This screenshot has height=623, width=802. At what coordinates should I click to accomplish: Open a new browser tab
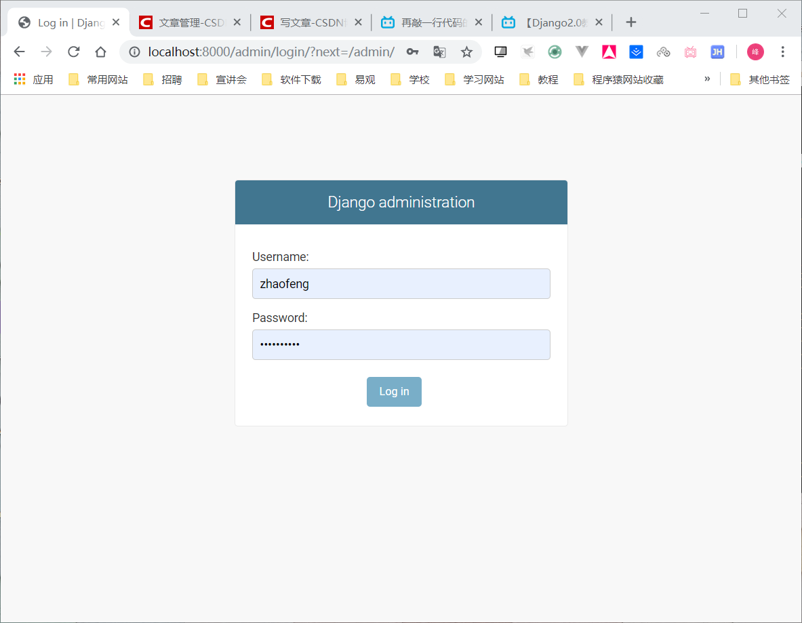pos(631,22)
